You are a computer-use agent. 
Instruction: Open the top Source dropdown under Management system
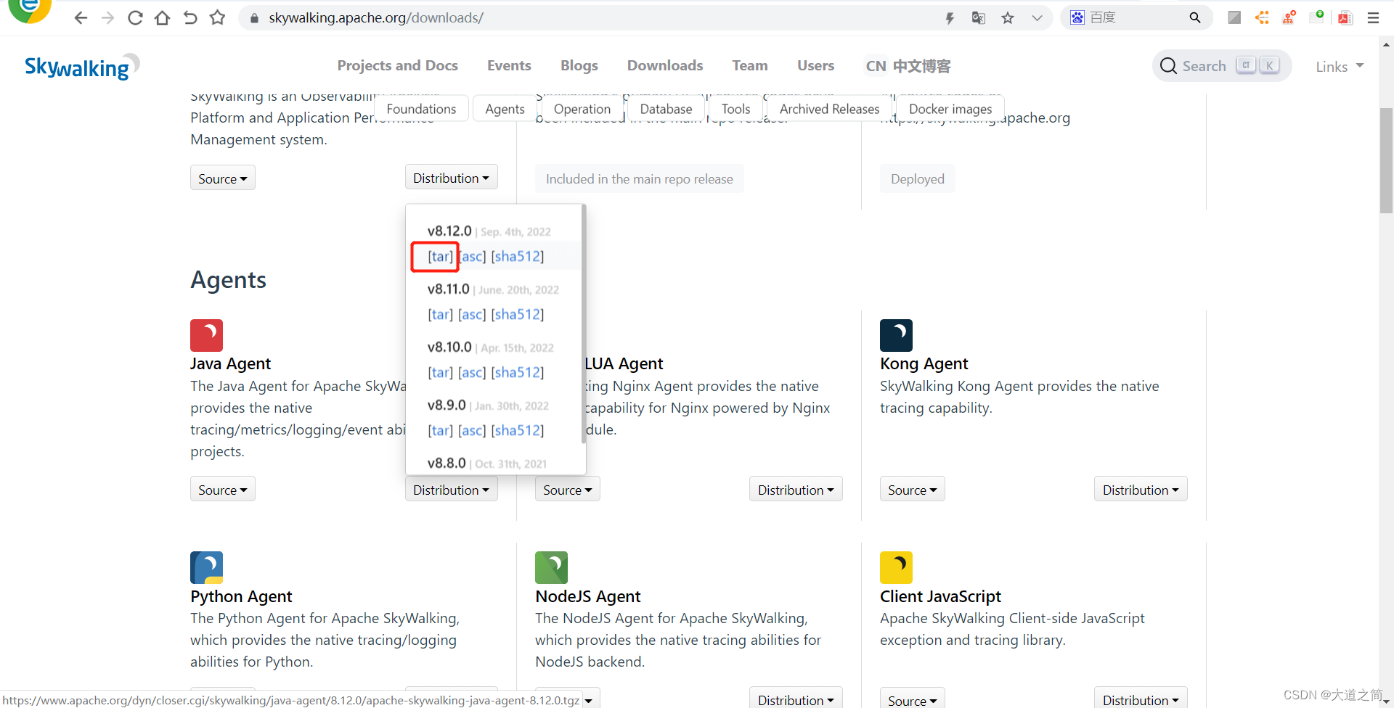[222, 178]
